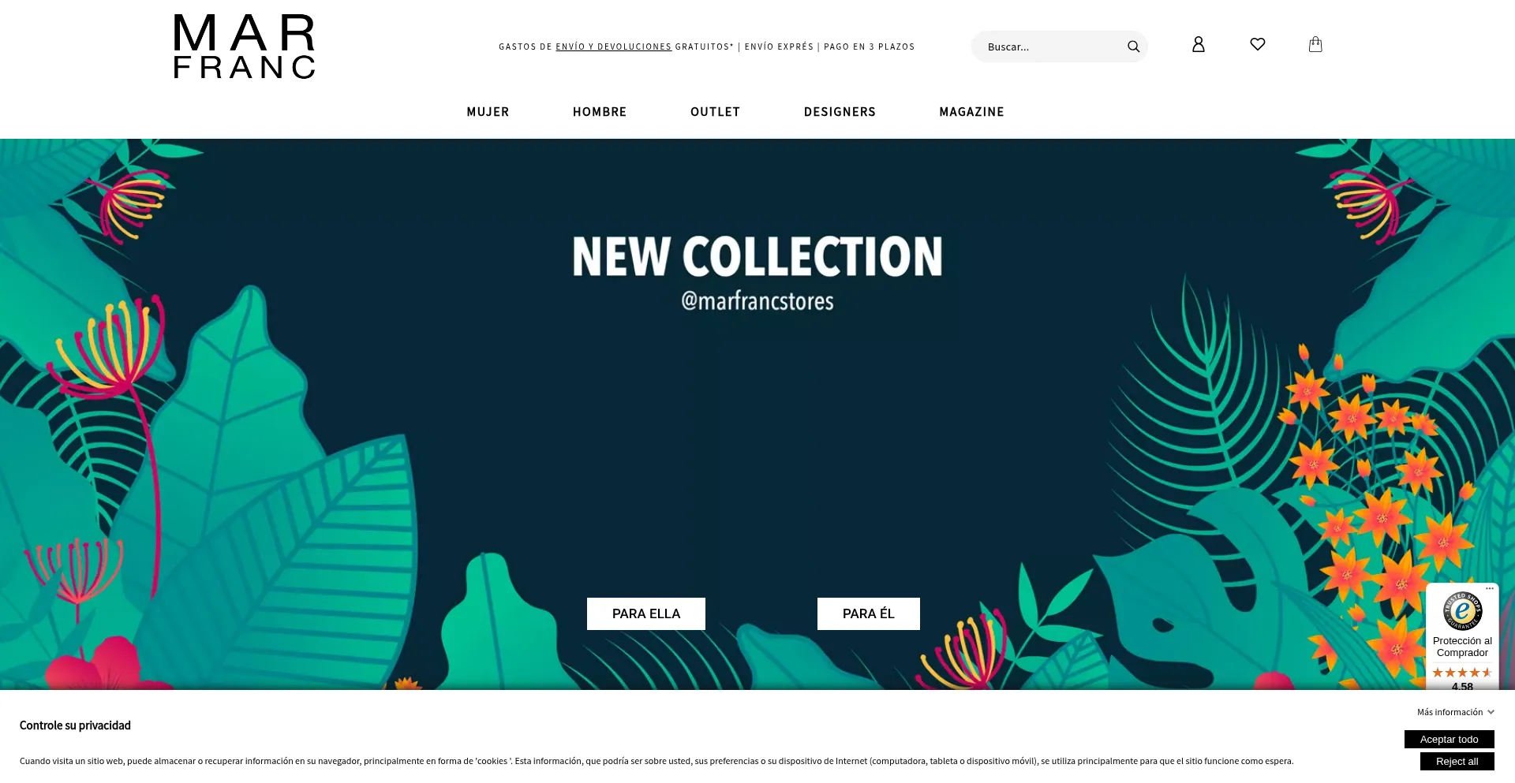This screenshot has height=783, width=1515.
Task: Open the MUJER menu
Action: 488,112
